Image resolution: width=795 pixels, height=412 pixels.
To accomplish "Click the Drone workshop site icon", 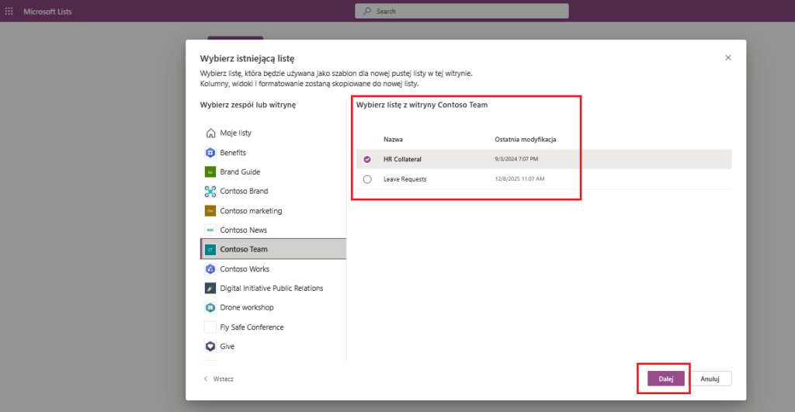I will (x=210, y=308).
